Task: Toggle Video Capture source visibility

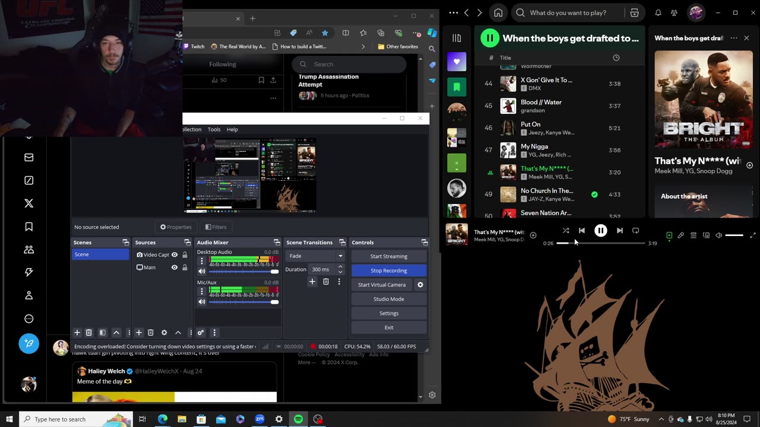Action: tap(175, 255)
